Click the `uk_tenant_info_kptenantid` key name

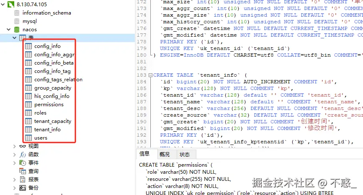point(242,142)
